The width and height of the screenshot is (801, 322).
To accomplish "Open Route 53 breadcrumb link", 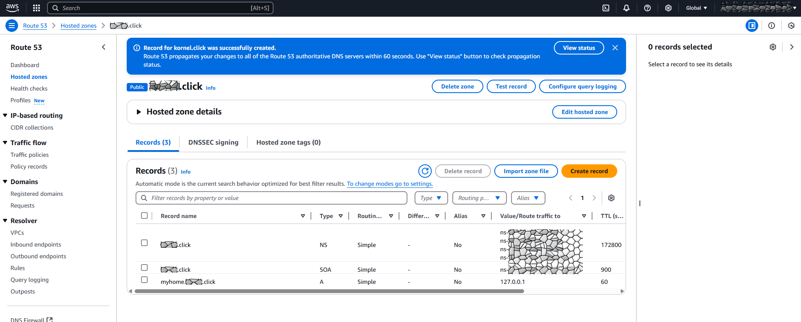I will (35, 26).
